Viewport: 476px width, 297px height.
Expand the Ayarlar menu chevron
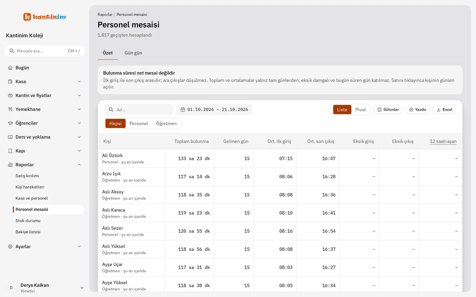[x=79, y=247]
